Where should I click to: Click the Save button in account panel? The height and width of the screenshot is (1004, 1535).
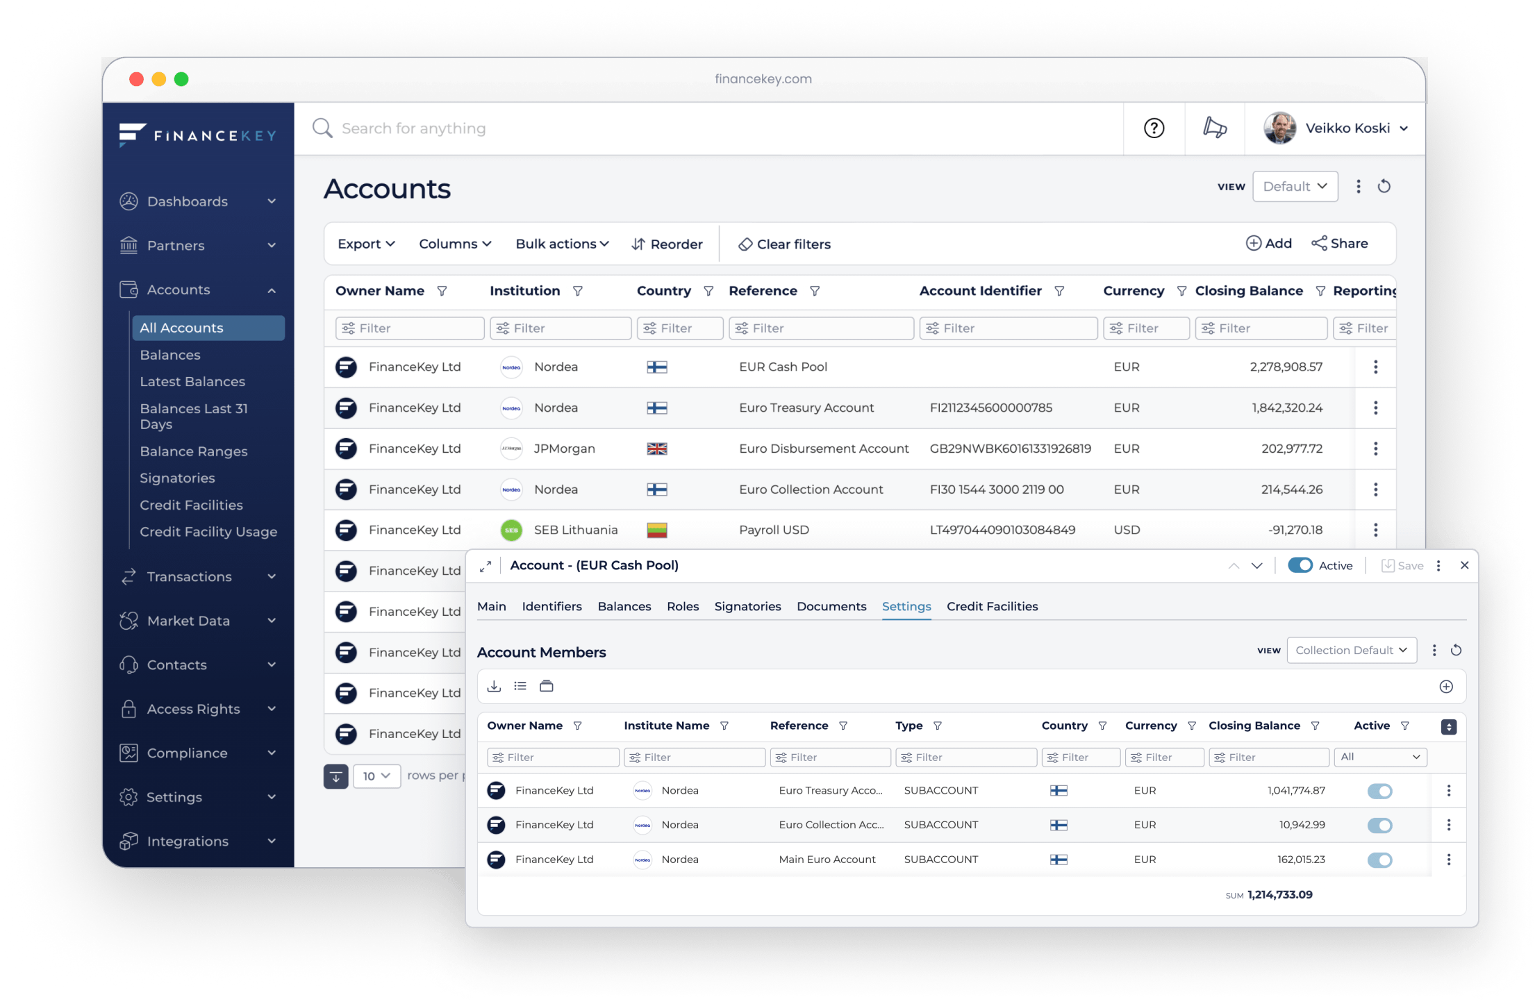point(1402,566)
